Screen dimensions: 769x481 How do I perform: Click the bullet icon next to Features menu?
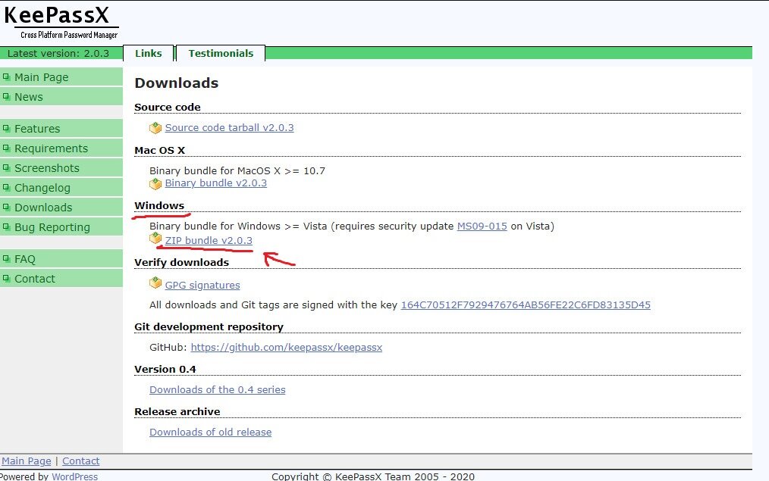pos(6,128)
